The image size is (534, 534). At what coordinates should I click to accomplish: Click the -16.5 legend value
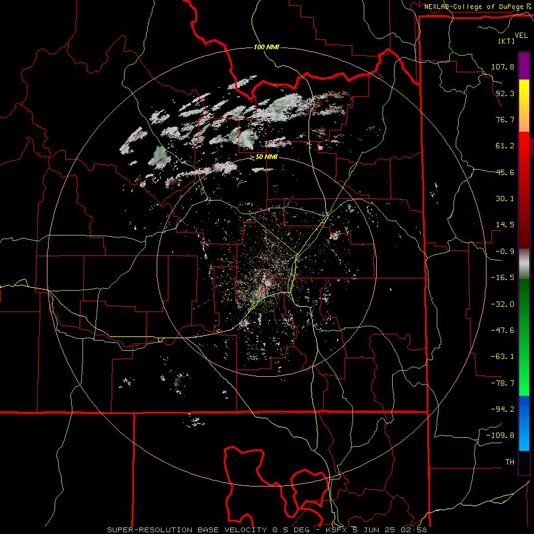tap(503, 278)
